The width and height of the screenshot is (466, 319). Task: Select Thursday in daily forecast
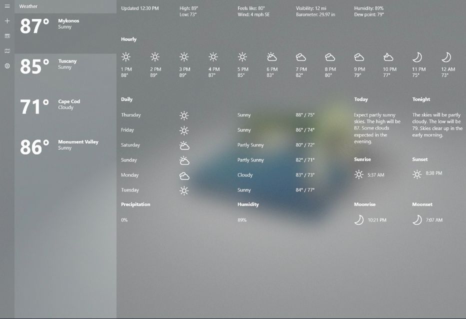[x=131, y=115]
